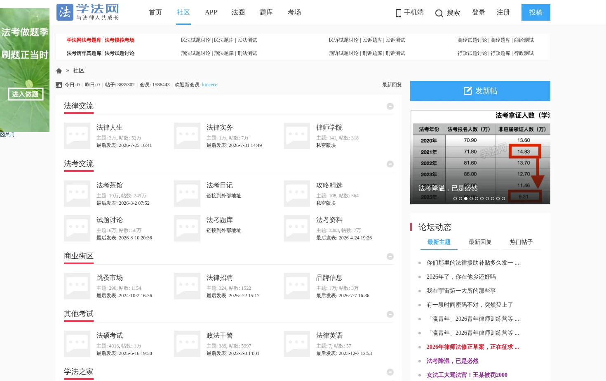Switch to the 最新回复 tab in 论坛动态

[480, 242]
